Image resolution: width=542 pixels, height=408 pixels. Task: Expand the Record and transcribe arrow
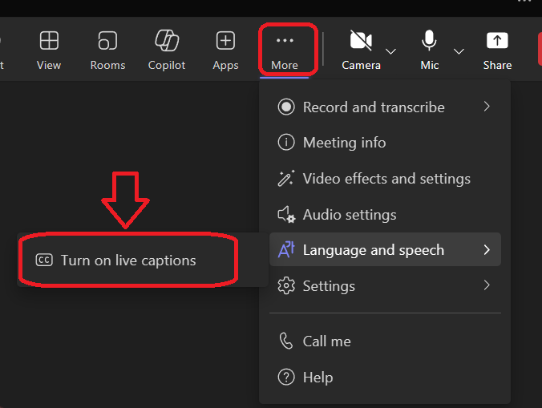point(487,107)
